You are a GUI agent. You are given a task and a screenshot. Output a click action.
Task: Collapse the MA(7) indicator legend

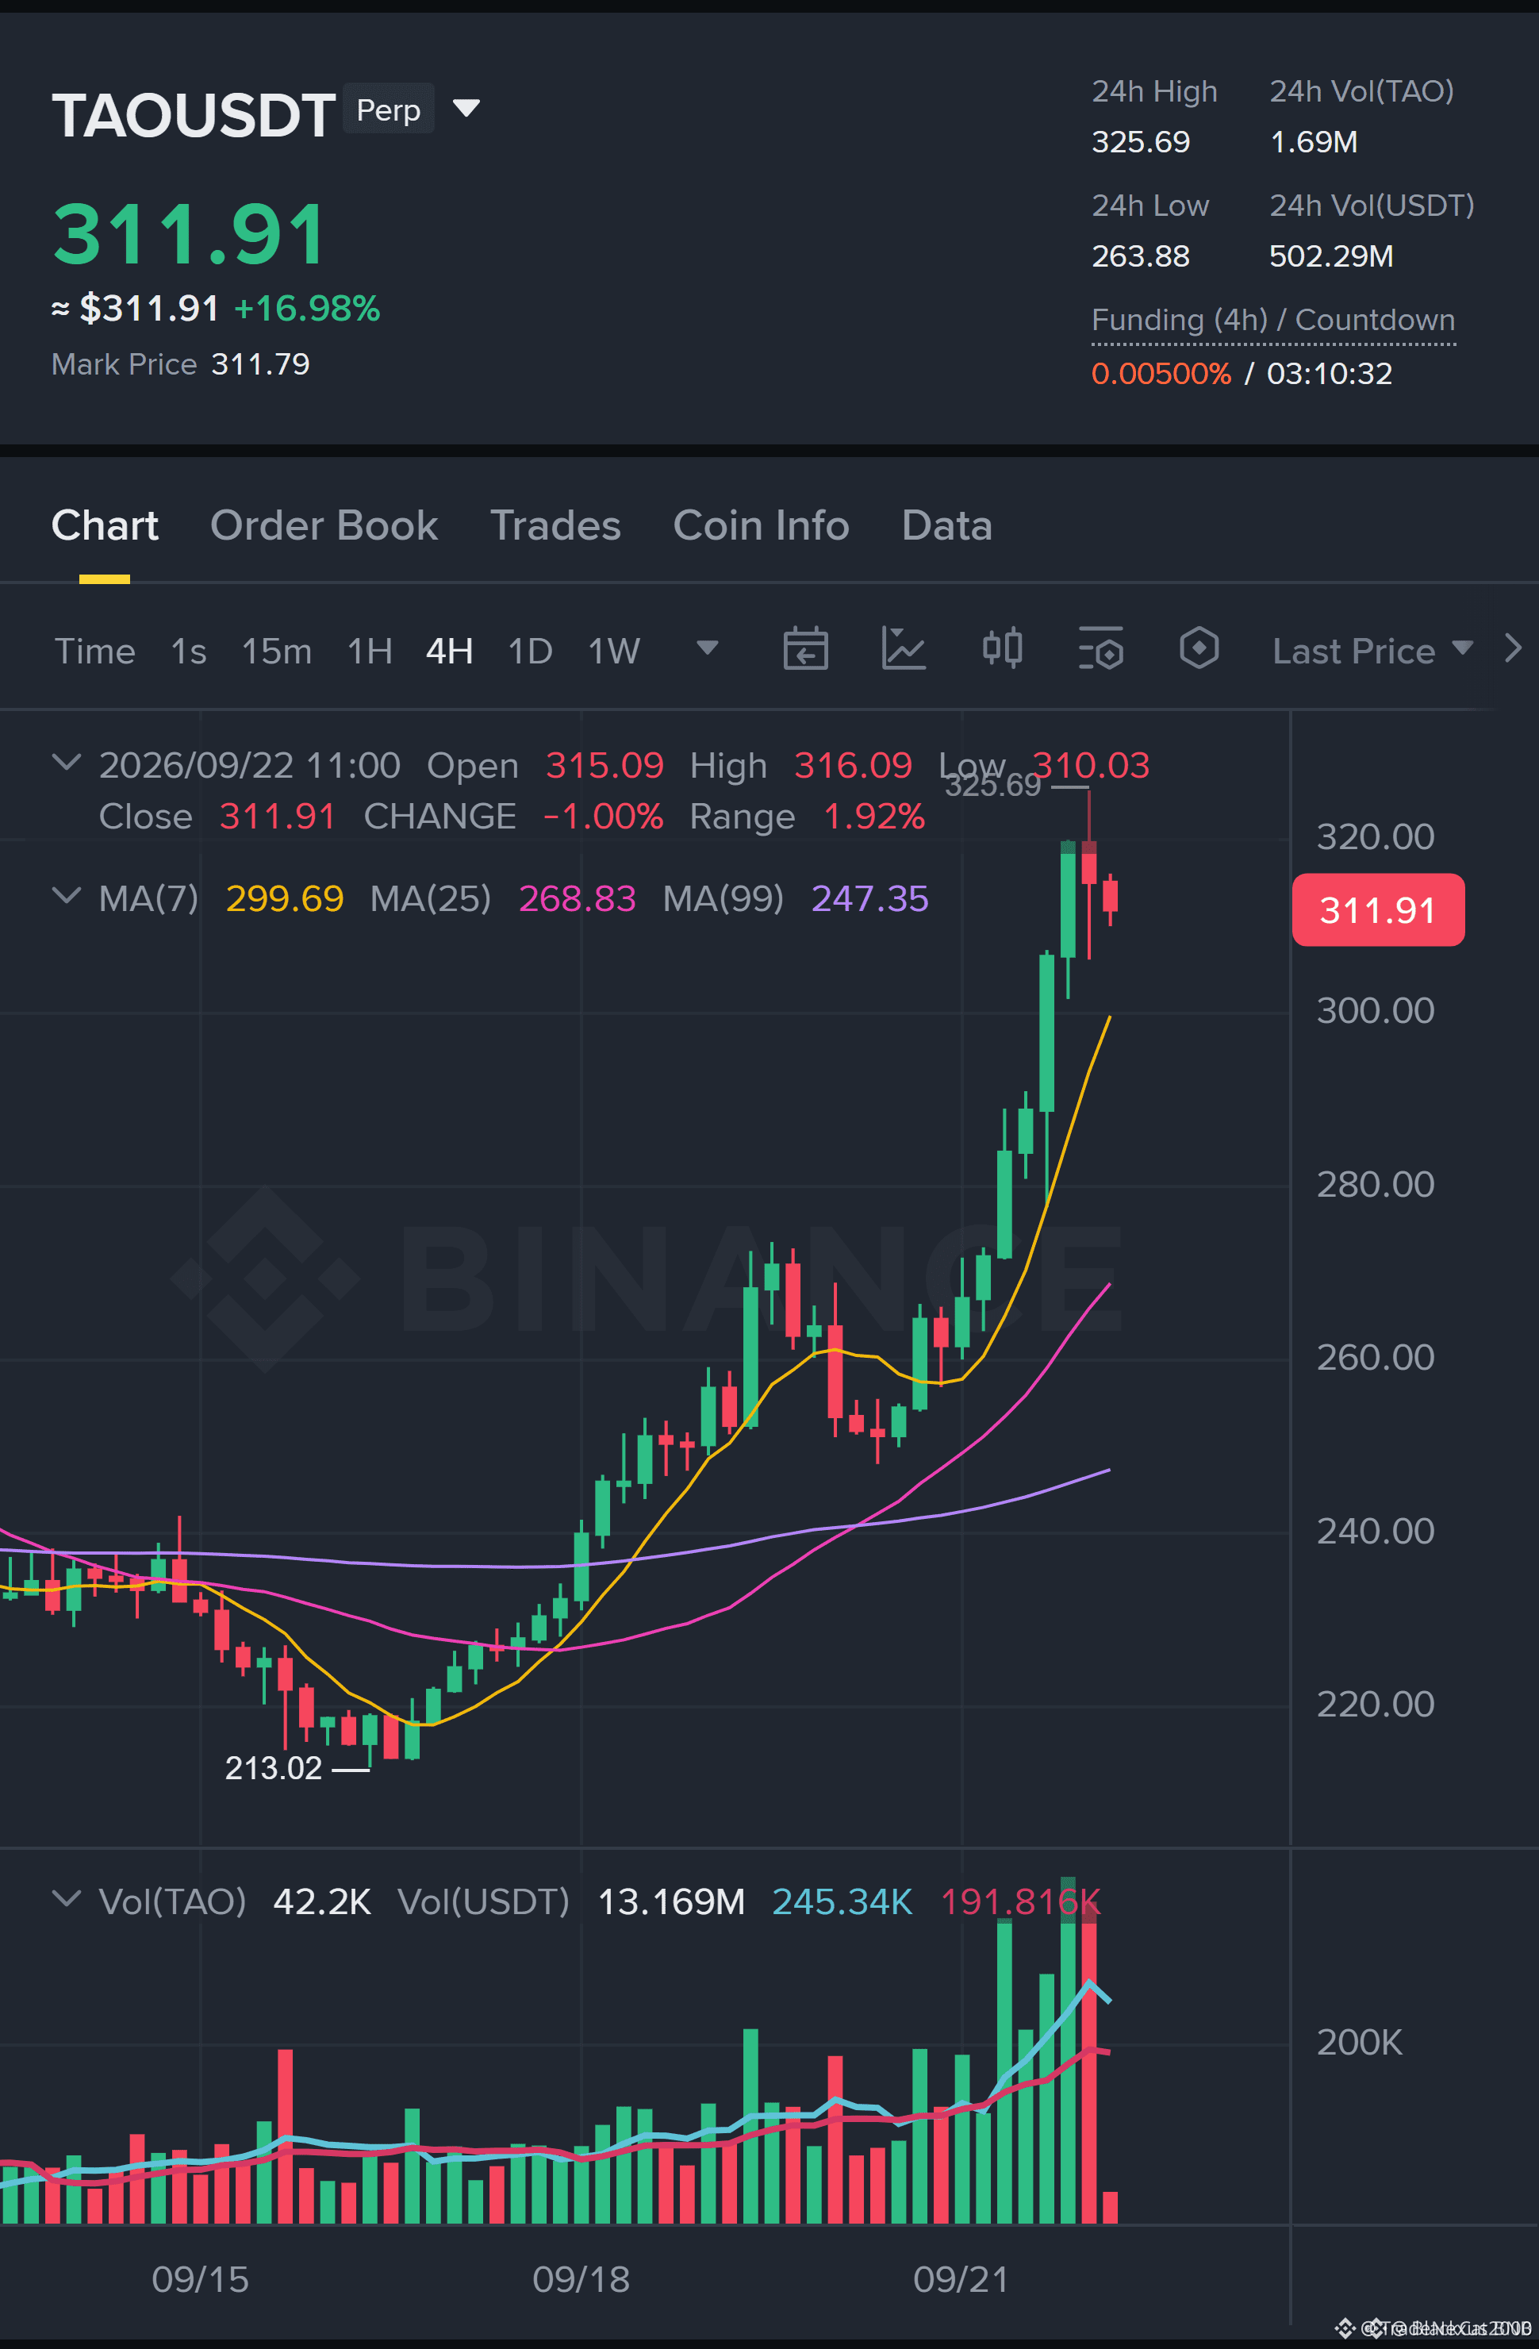66,896
